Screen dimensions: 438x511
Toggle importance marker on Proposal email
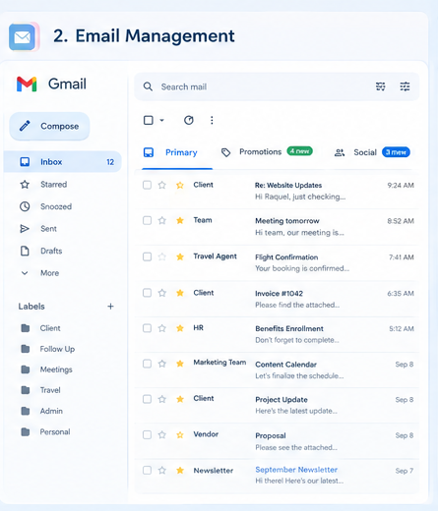[x=180, y=435]
